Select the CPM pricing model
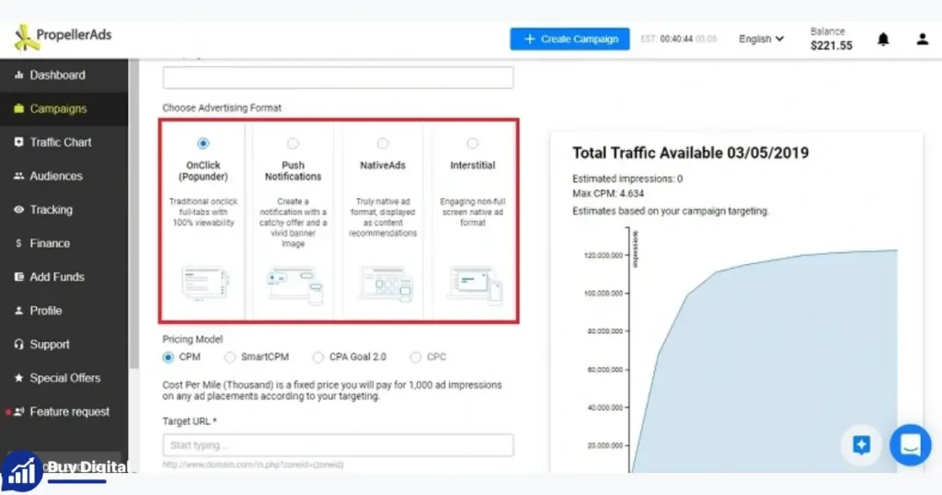Image resolution: width=942 pixels, height=495 pixels. coord(168,357)
